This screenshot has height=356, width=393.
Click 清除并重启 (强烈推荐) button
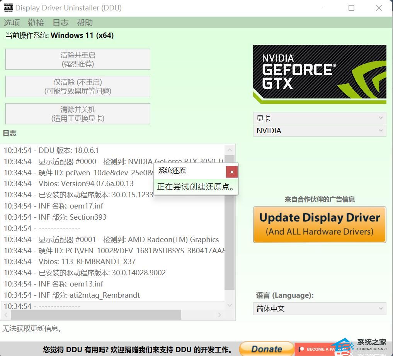(78, 59)
